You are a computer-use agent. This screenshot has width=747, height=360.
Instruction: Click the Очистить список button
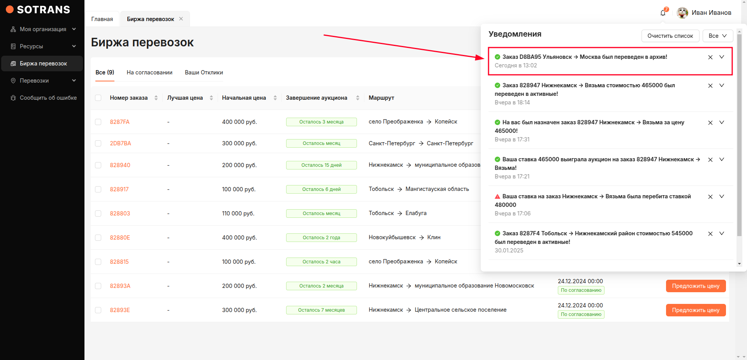(670, 36)
